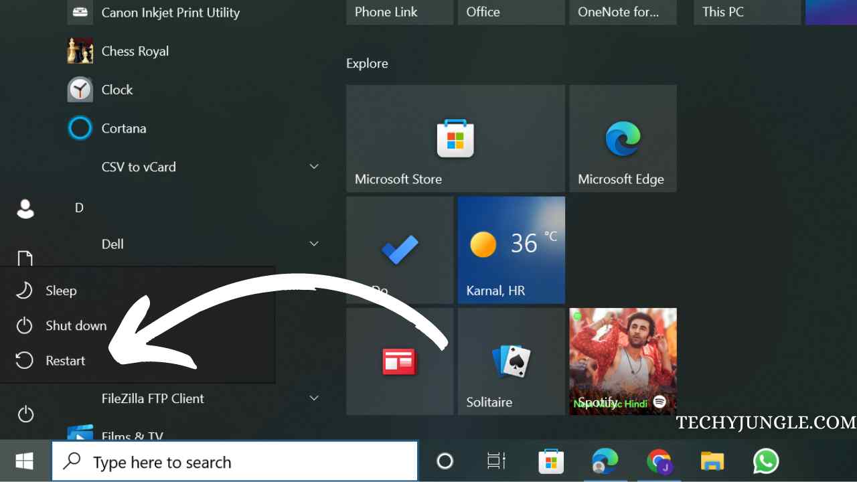Choose Shut down from power menu
Viewport: 857px width, 482px height.
(137, 325)
